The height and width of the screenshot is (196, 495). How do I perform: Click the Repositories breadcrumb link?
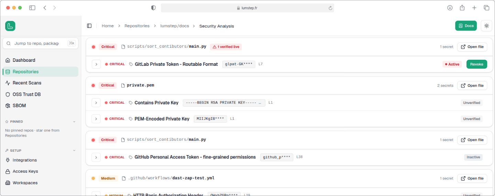(137, 26)
